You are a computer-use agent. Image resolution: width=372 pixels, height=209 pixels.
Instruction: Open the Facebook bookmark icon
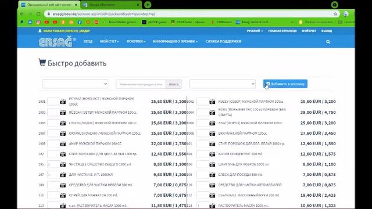pos(80,22)
